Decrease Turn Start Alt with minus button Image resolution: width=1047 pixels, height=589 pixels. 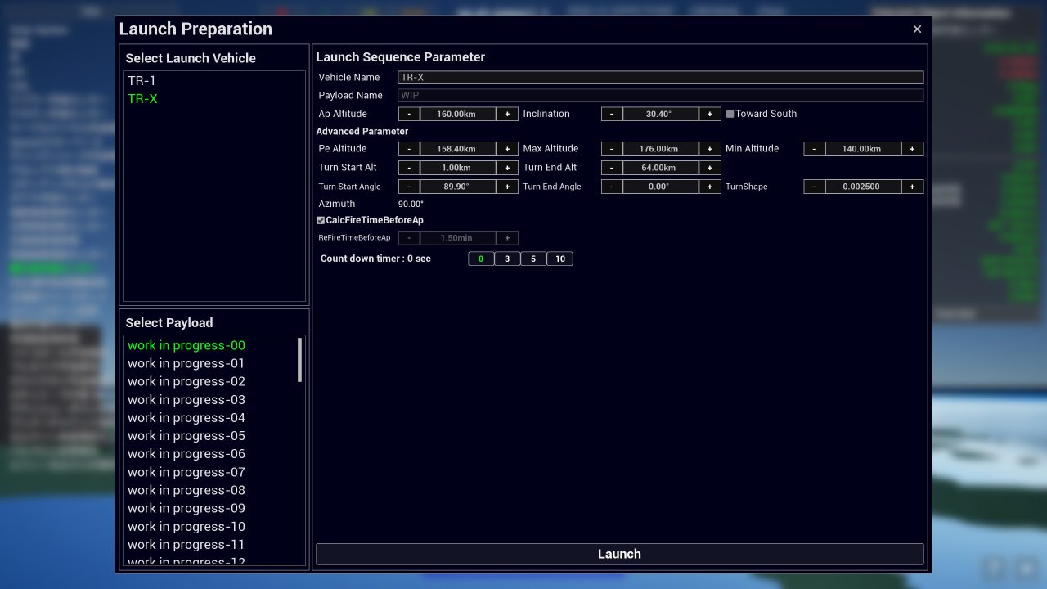tap(409, 168)
